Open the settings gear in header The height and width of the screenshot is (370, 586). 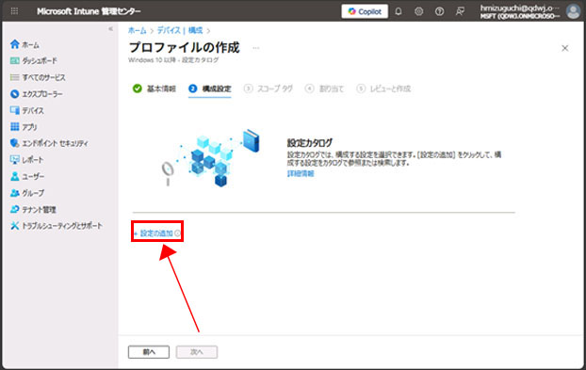click(419, 11)
